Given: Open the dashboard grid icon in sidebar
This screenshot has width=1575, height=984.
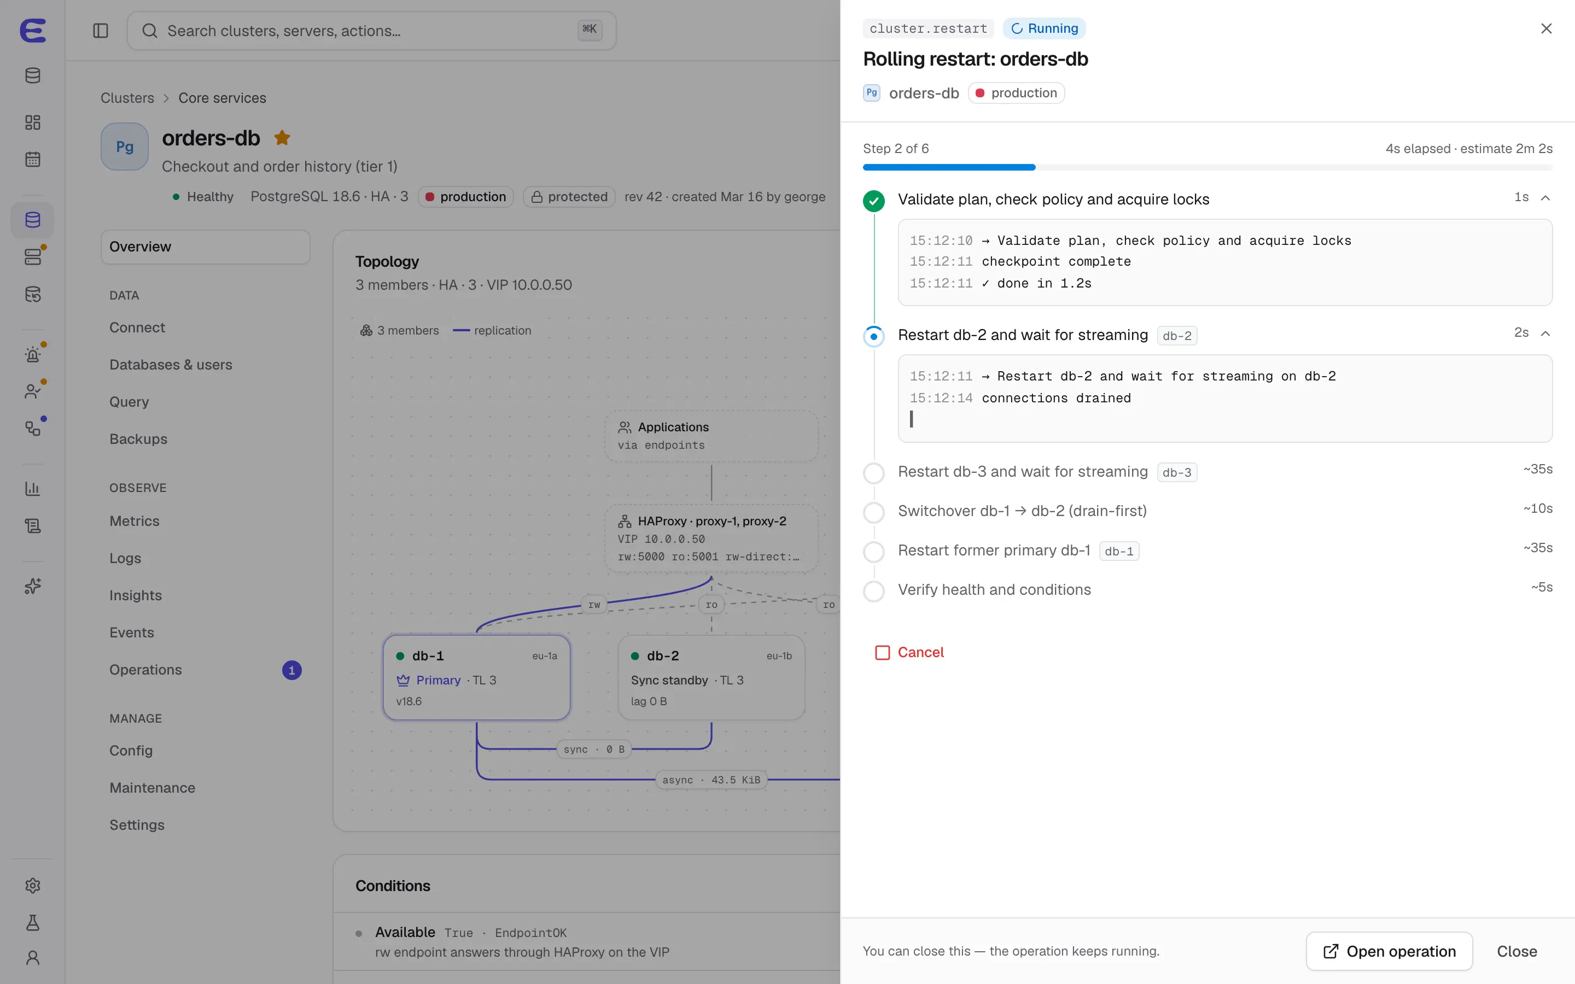Looking at the screenshot, I should click(33, 122).
